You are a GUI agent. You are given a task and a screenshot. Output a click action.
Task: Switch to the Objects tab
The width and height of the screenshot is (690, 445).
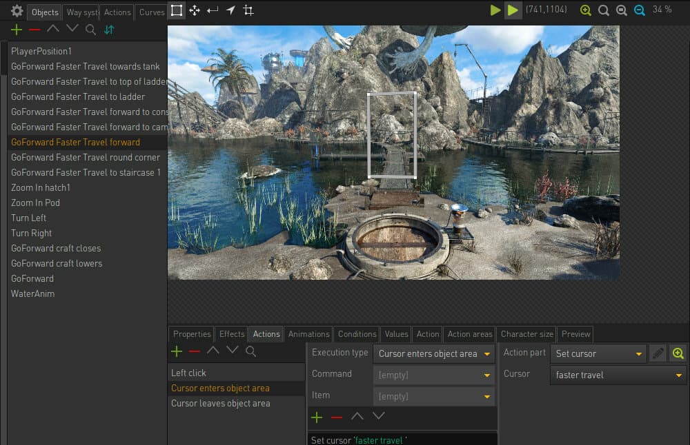(x=44, y=12)
